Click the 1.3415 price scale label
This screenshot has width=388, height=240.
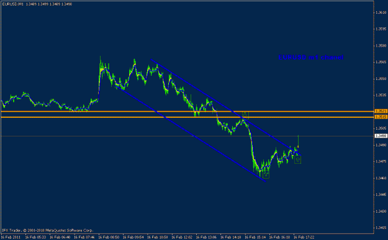(x=381, y=228)
